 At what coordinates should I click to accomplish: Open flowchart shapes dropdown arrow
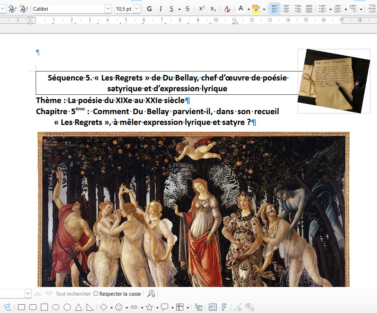click(188, 308)
